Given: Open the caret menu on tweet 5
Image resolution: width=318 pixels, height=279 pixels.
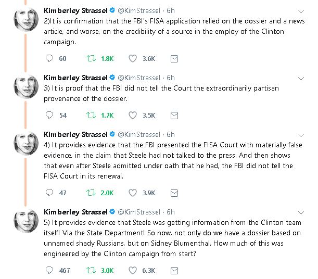Looking at the screenshot, I should [302, 212].
